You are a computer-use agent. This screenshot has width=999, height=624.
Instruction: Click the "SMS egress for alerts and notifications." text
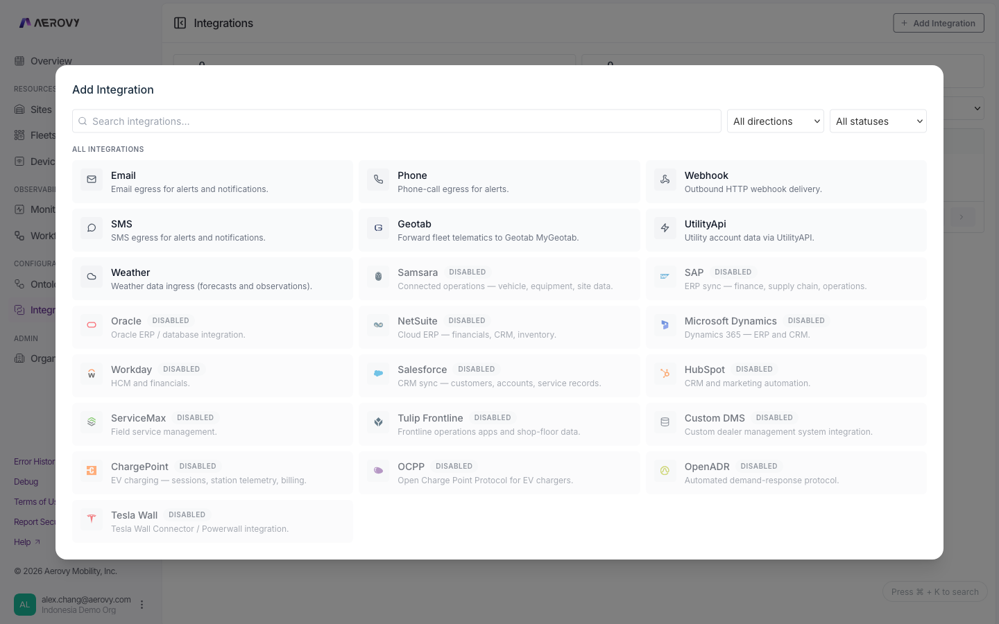[188, 238]
